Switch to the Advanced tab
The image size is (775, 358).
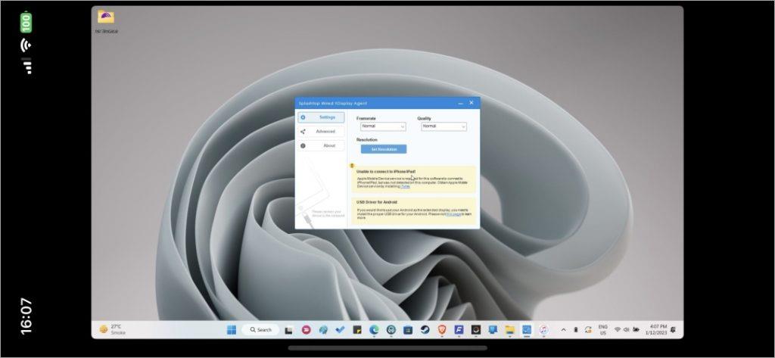point(321,132)
